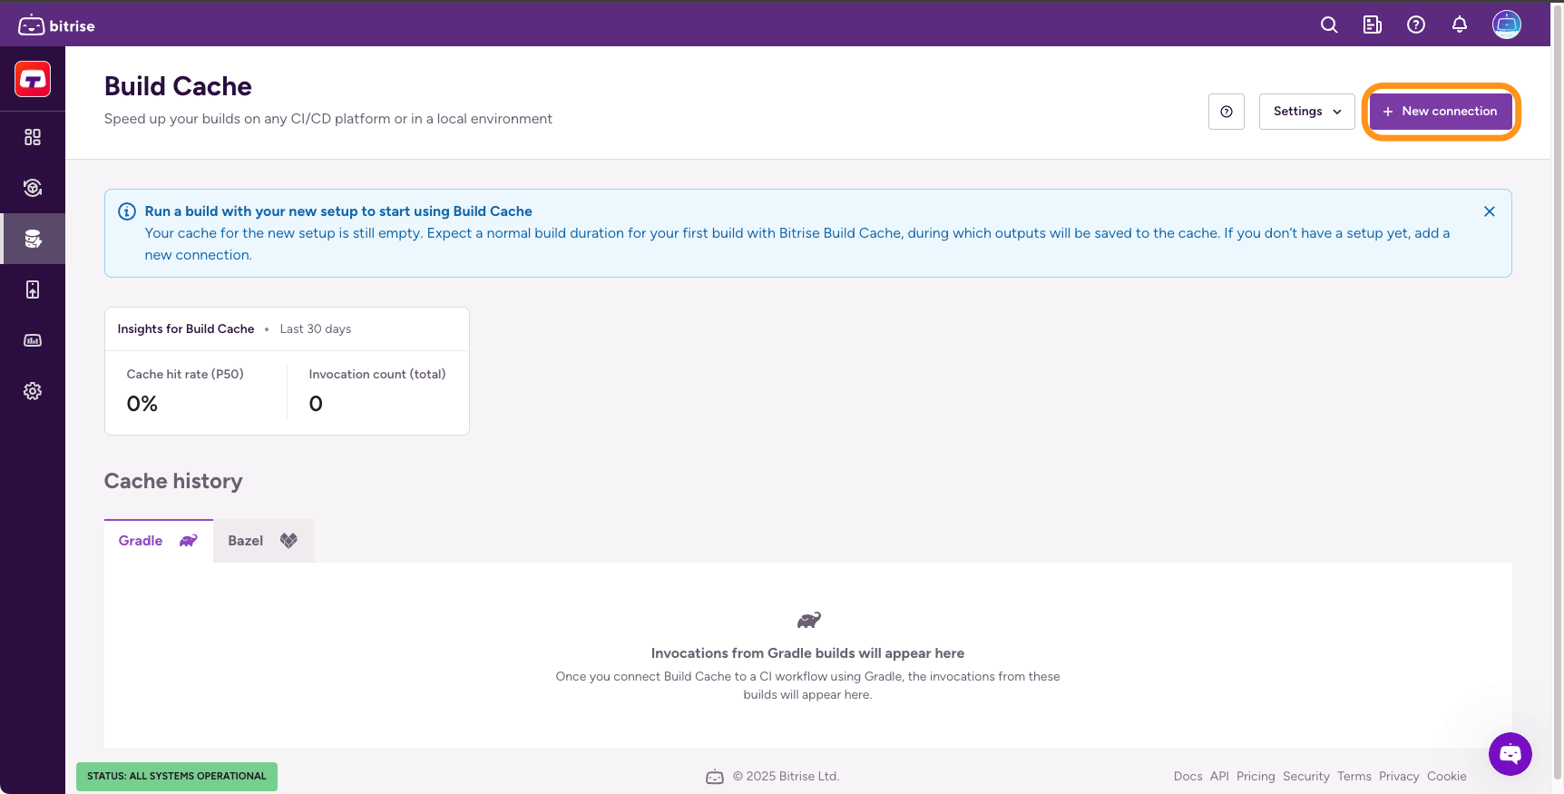The width and height of the screenshot is (1564, 794).
Task: Open the chat support bubble
Action: [x=1510, y=754]
